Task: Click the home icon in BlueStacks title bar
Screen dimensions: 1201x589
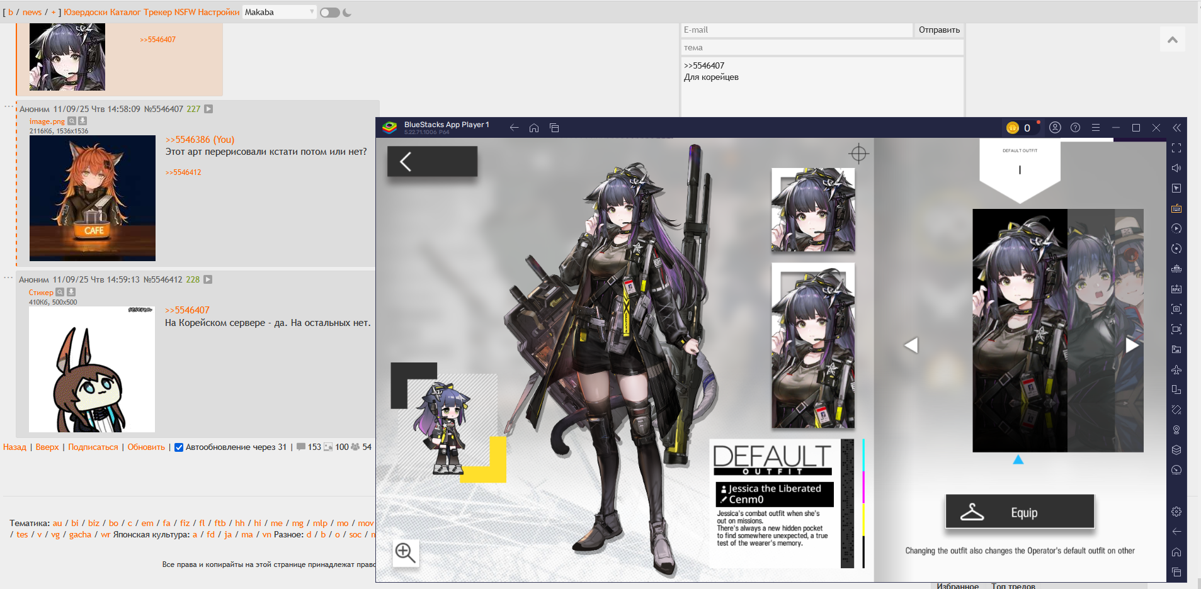Action: 534,128
